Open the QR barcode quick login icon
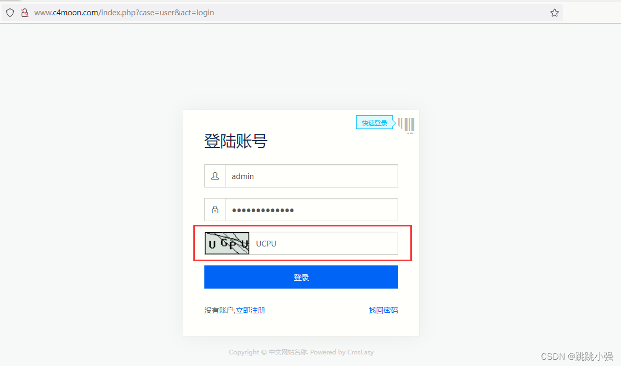This screenshot has width=621, height=366. point(406,125)
